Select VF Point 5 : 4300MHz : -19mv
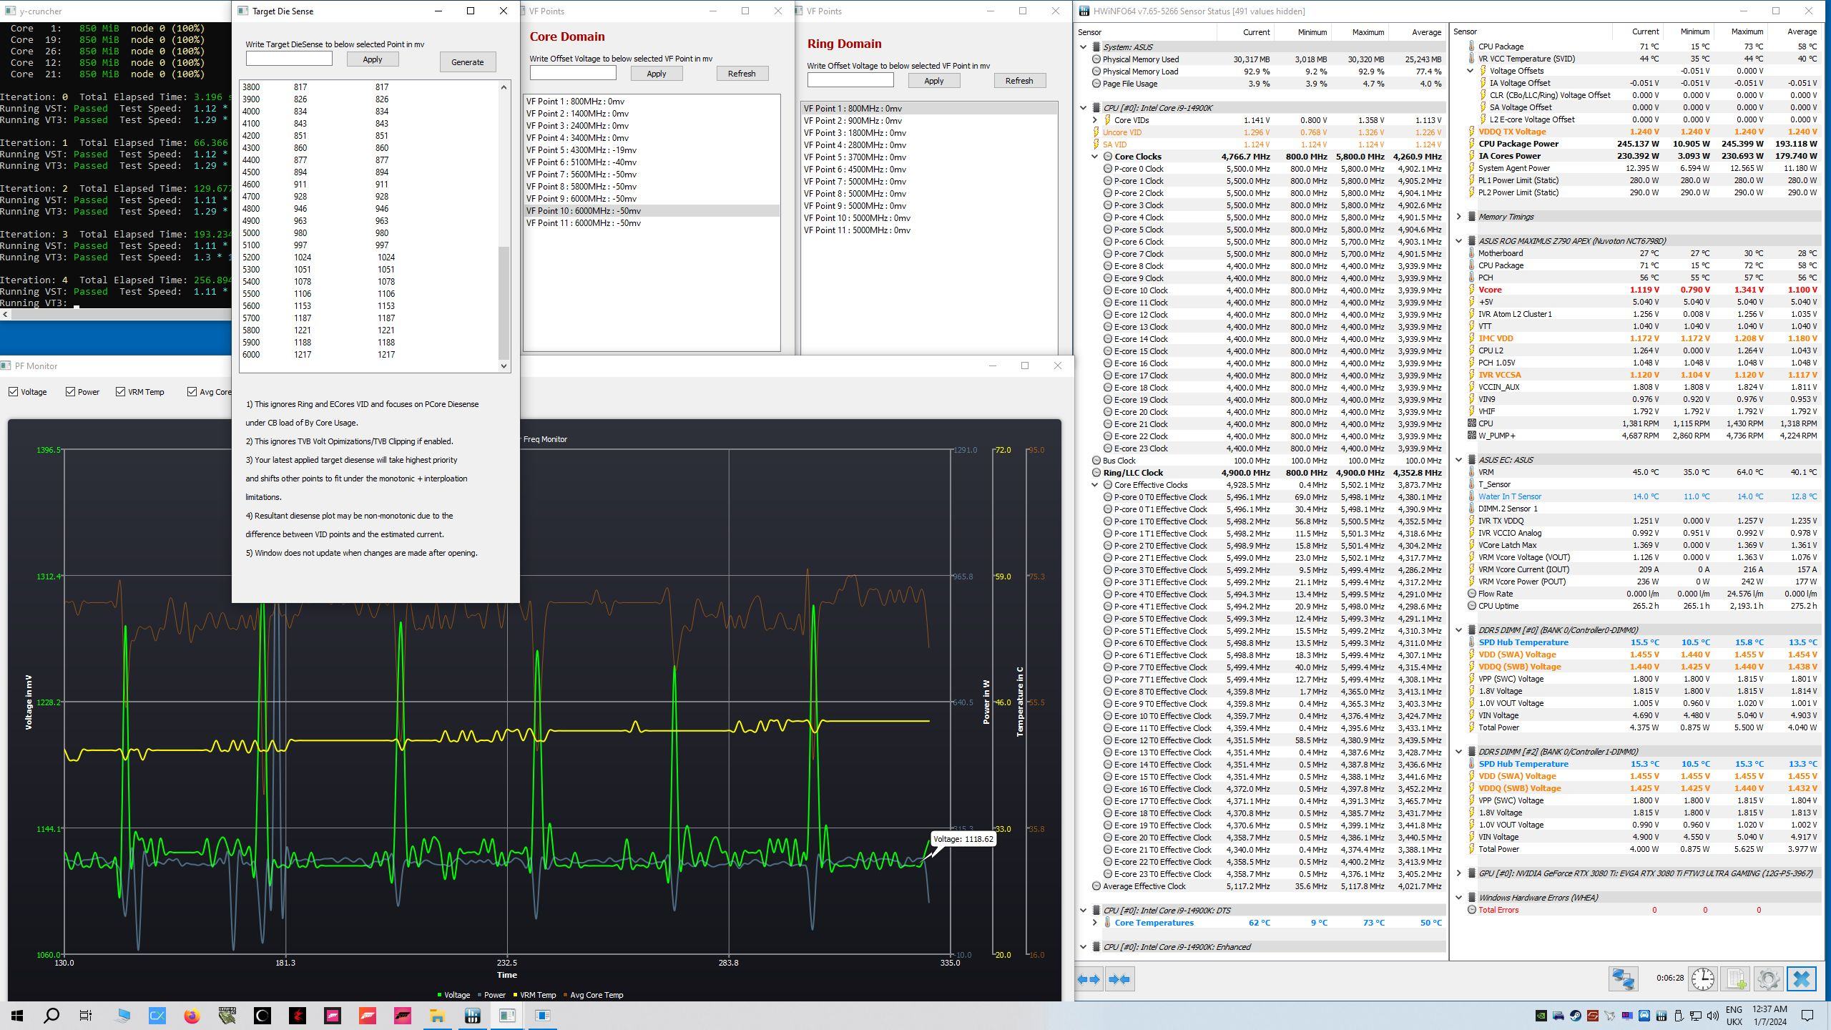 pyautogui.click(x=652, y=150)
